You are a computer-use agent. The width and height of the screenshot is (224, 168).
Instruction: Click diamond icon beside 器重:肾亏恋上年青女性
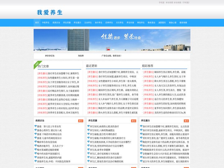click(36, 126)
